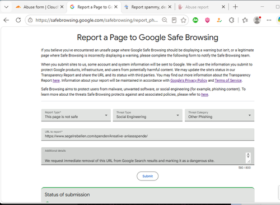Add this page to favorites star
Screen dimensions: 280x205
[x=184, y=20]
